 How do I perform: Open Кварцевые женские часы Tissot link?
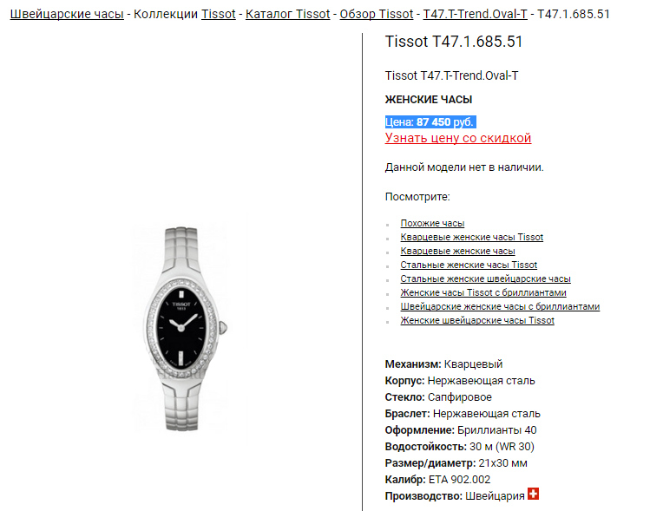pyautogui.click(x=471, y=237)
